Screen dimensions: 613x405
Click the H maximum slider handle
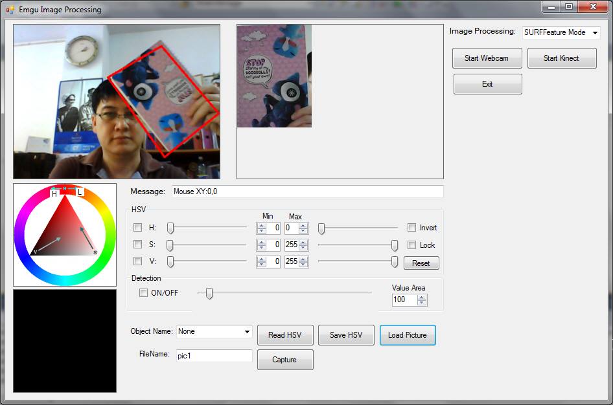coord(321,228)
